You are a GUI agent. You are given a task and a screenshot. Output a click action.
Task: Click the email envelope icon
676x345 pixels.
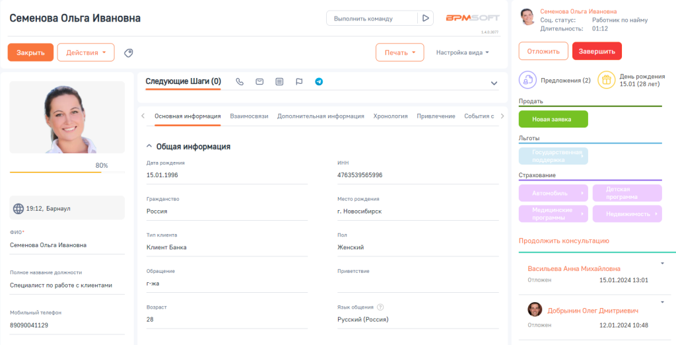259,82
